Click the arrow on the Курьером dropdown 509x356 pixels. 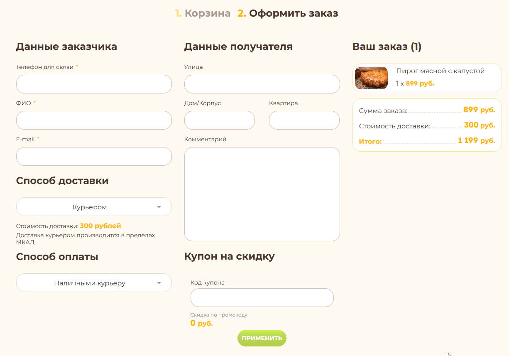click(x=159, y=207)
